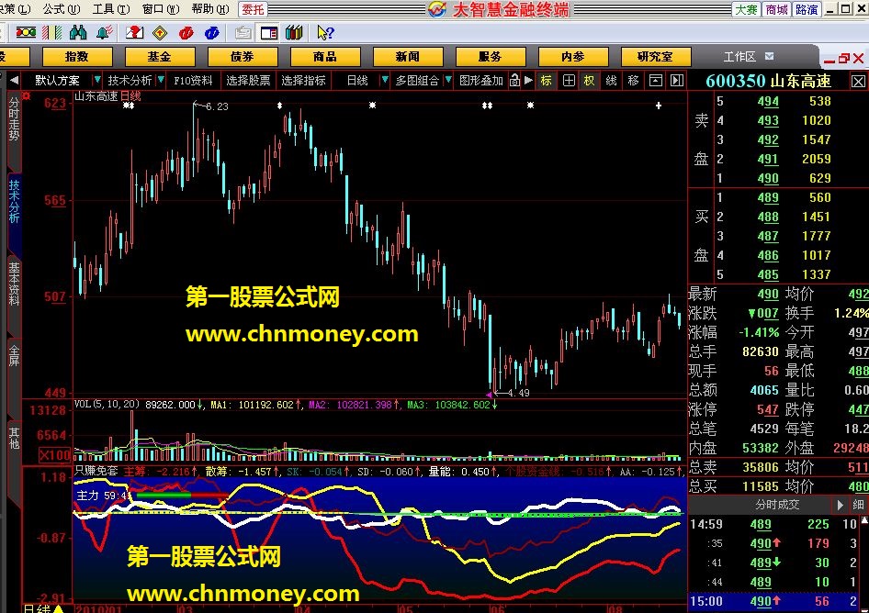Image resolution: width=869 pixels, height=613 pixels.
Task: Switch to the 商品 tab
Action: pyautogui.click(x=325, y=57)
